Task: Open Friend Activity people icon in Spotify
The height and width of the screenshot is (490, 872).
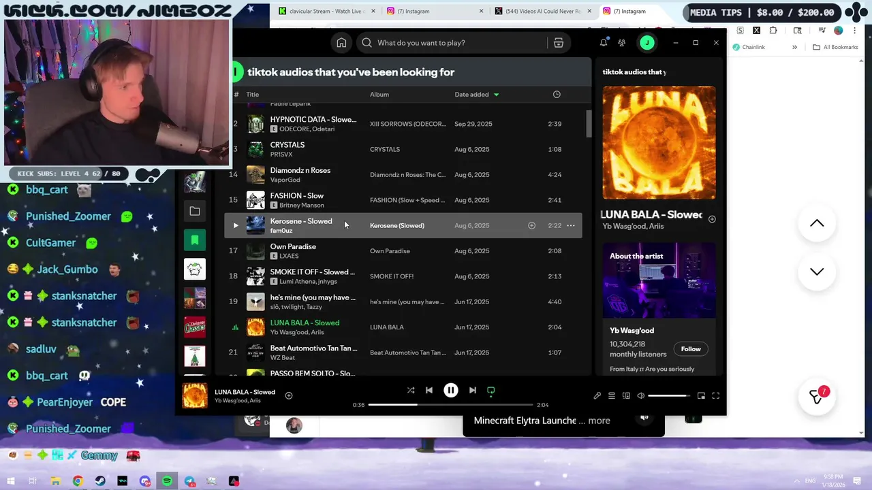Action: click(x=622, y=43)
